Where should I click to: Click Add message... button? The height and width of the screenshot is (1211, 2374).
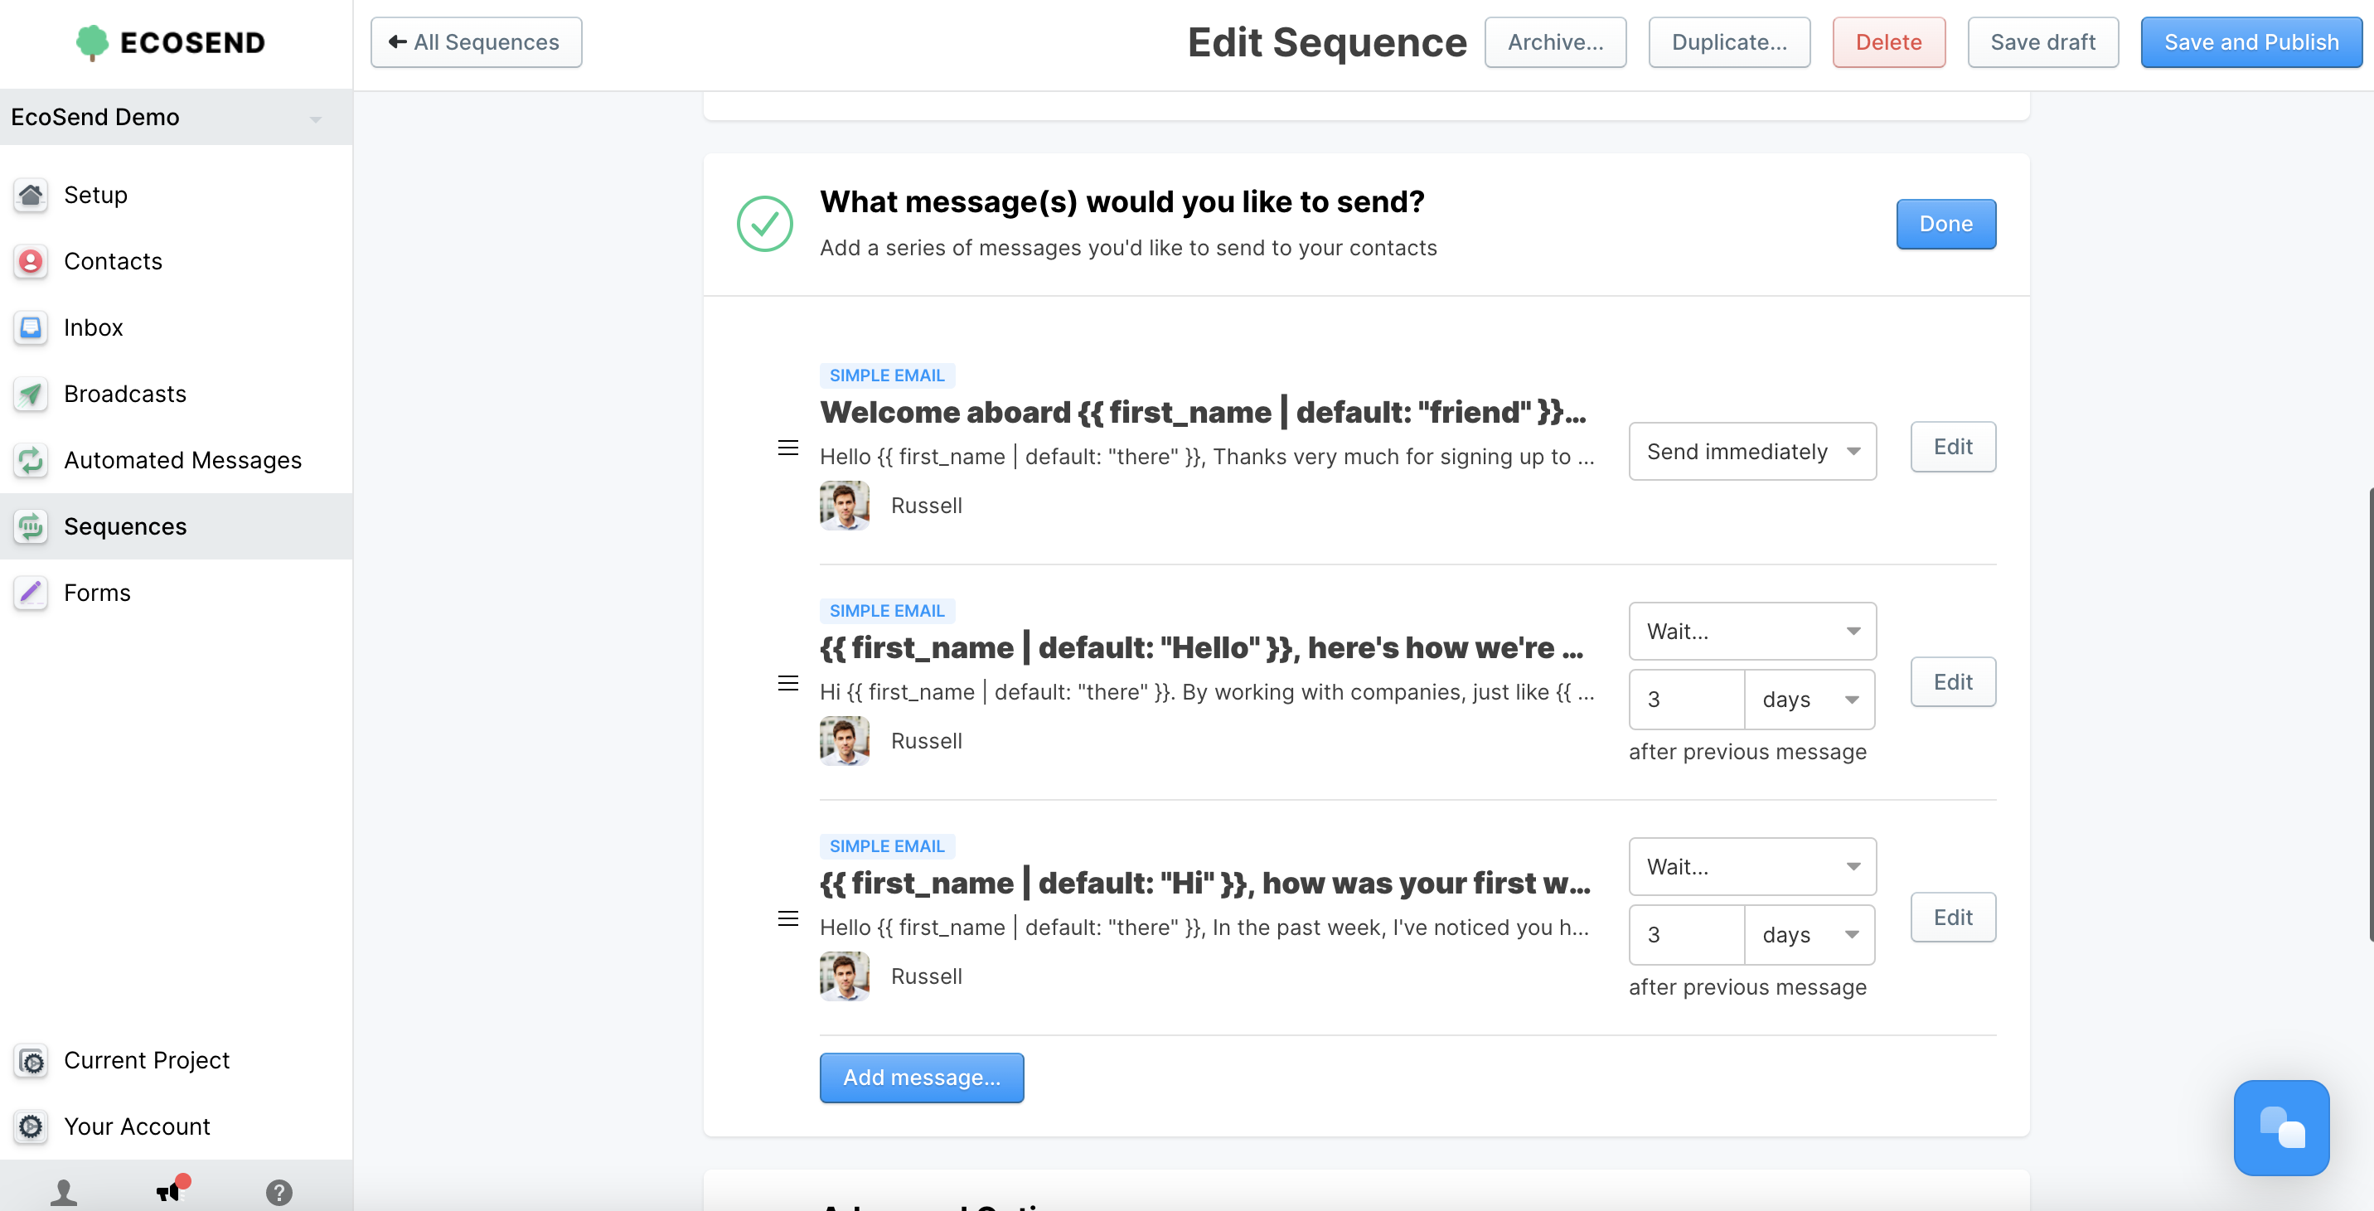click(922, 1078)
